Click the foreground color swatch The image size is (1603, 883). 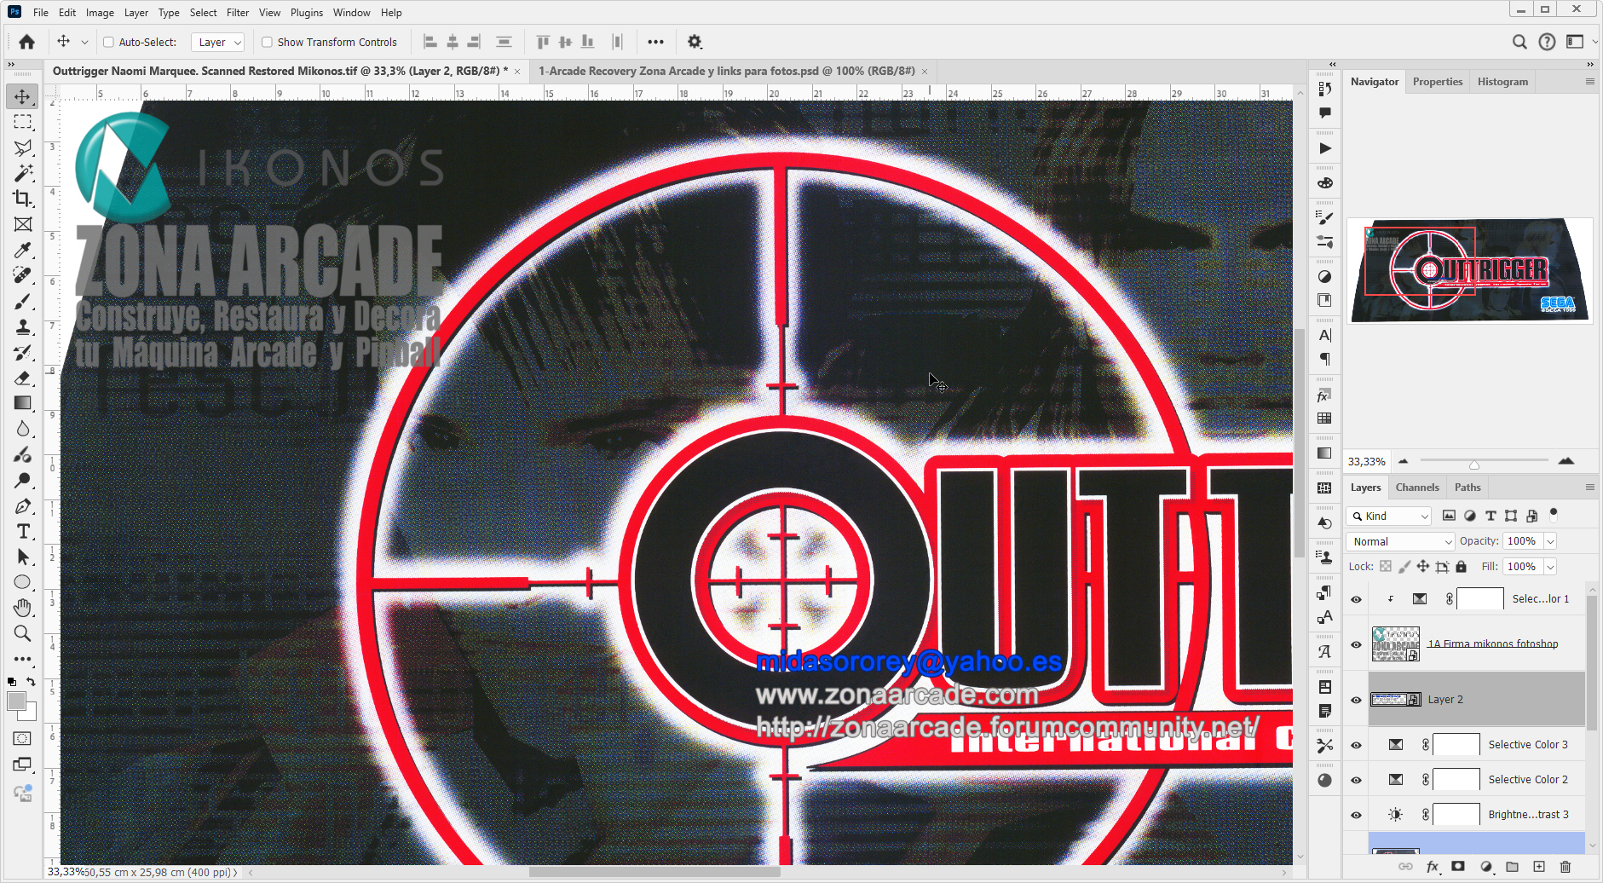tap(16, 701)
